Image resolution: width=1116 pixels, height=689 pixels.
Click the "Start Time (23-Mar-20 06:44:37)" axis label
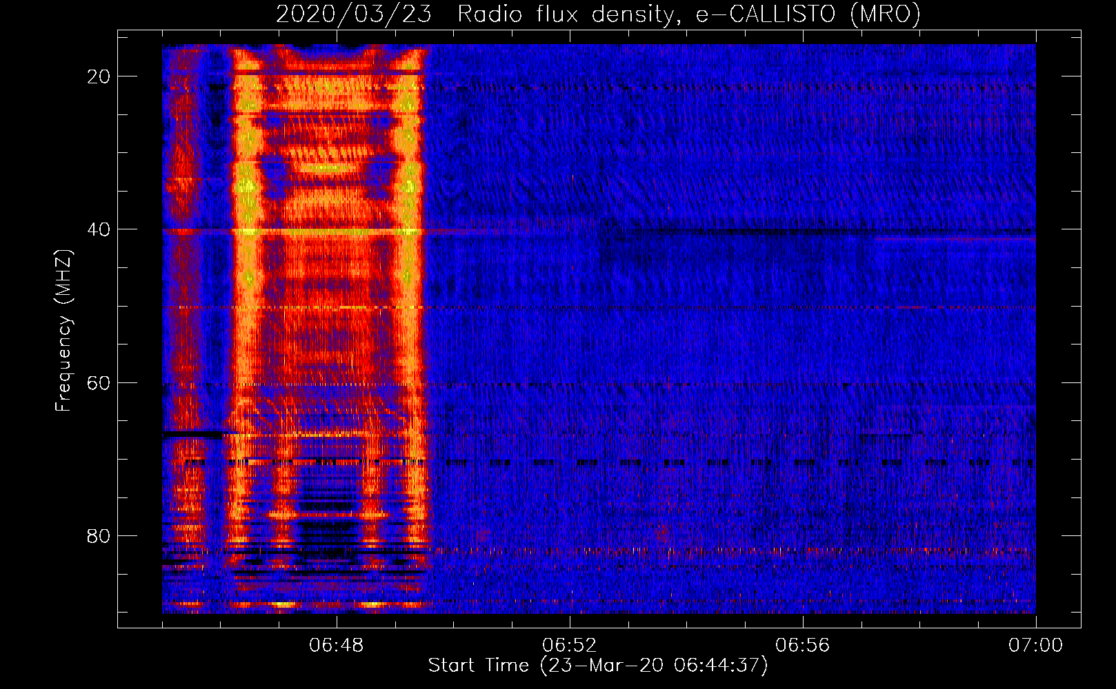coord(598,666)
